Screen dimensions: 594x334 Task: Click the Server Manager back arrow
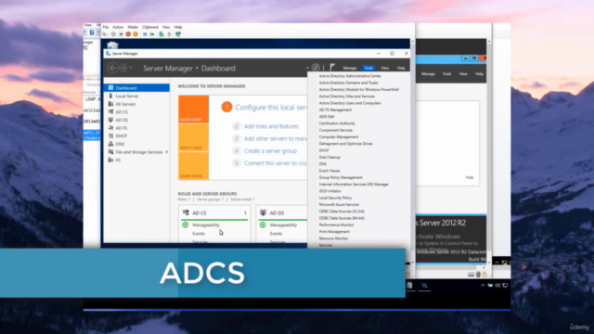pos(112,68)
